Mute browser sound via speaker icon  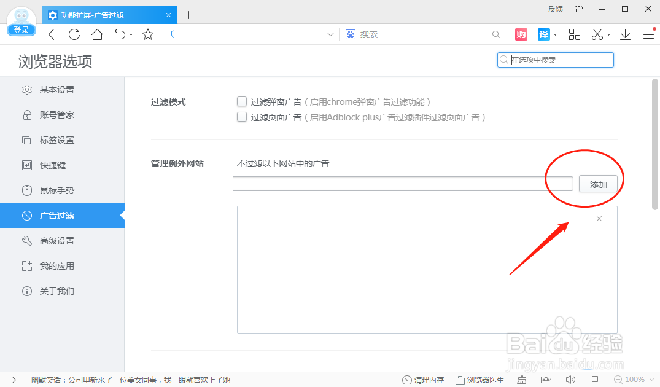point(570,379)
